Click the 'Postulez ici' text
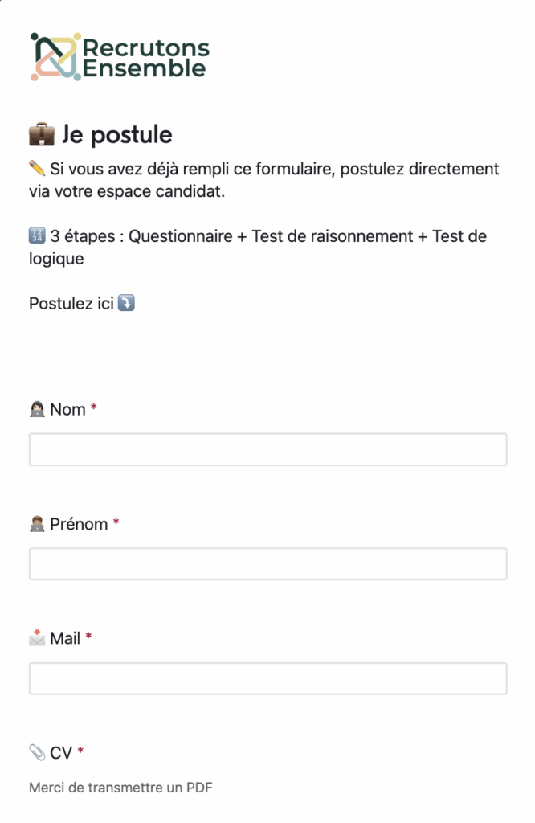Viewport: 535px width, 823px height. (x=71, y=304)
